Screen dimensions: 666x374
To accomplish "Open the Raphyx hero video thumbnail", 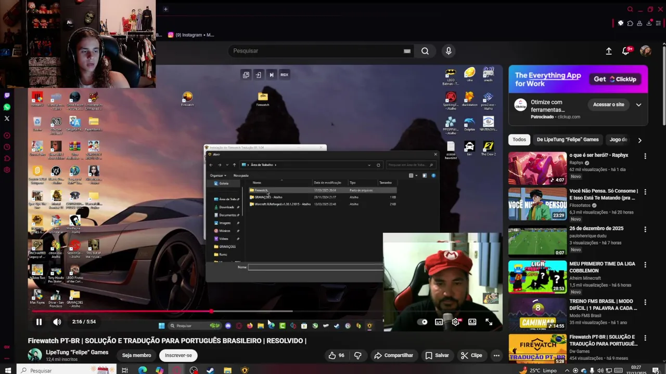I will [537, 168].
